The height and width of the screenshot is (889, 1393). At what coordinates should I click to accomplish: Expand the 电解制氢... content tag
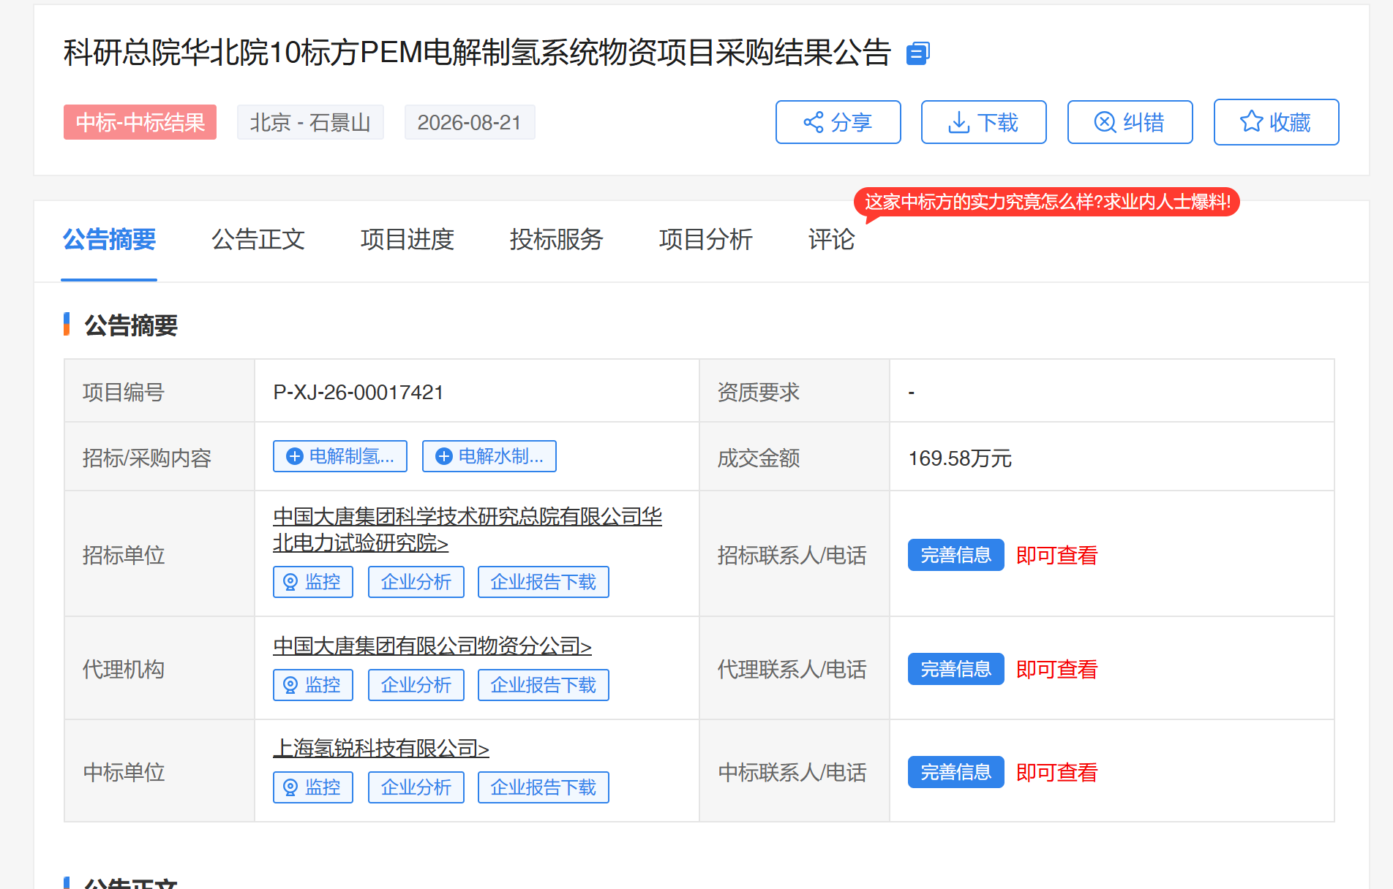coord(340,456)
